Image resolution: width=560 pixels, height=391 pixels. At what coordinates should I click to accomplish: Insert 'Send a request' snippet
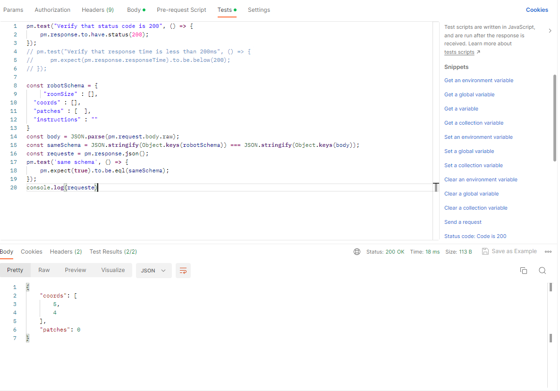[463, 222]
